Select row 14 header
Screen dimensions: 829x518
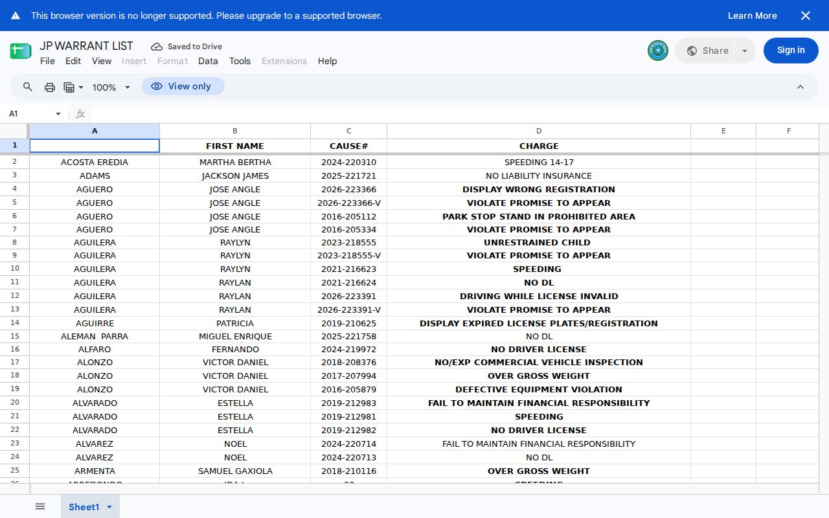pyautogui.click(x=14, y=323)
